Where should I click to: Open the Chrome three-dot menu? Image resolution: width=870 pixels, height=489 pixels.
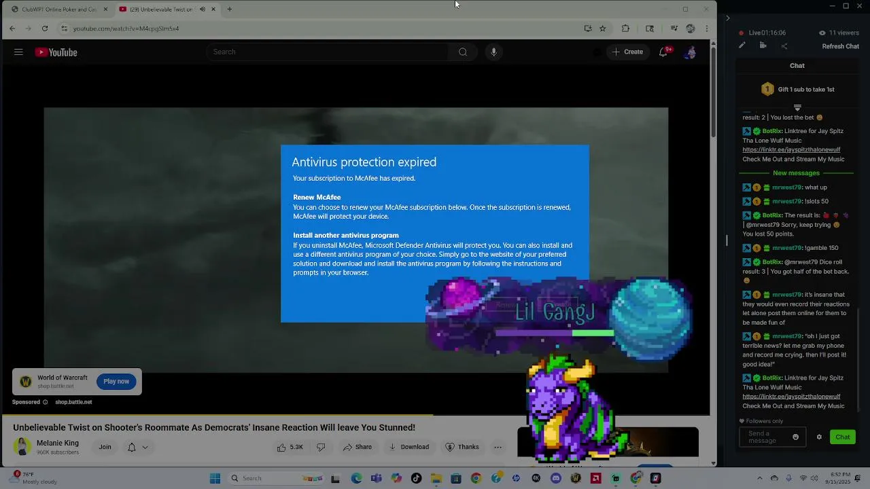tap(707, 29)
